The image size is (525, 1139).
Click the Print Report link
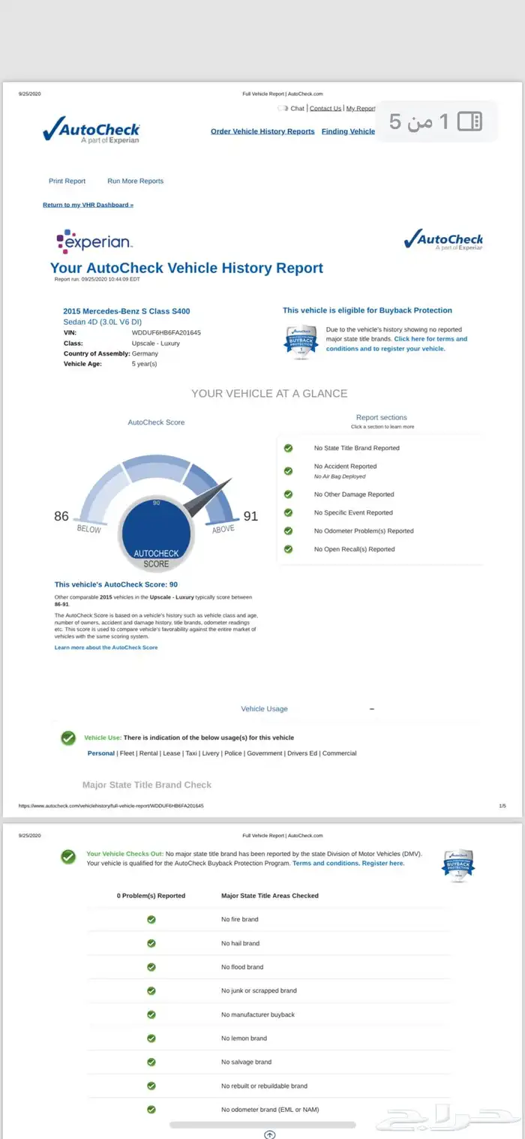(67, 181)
